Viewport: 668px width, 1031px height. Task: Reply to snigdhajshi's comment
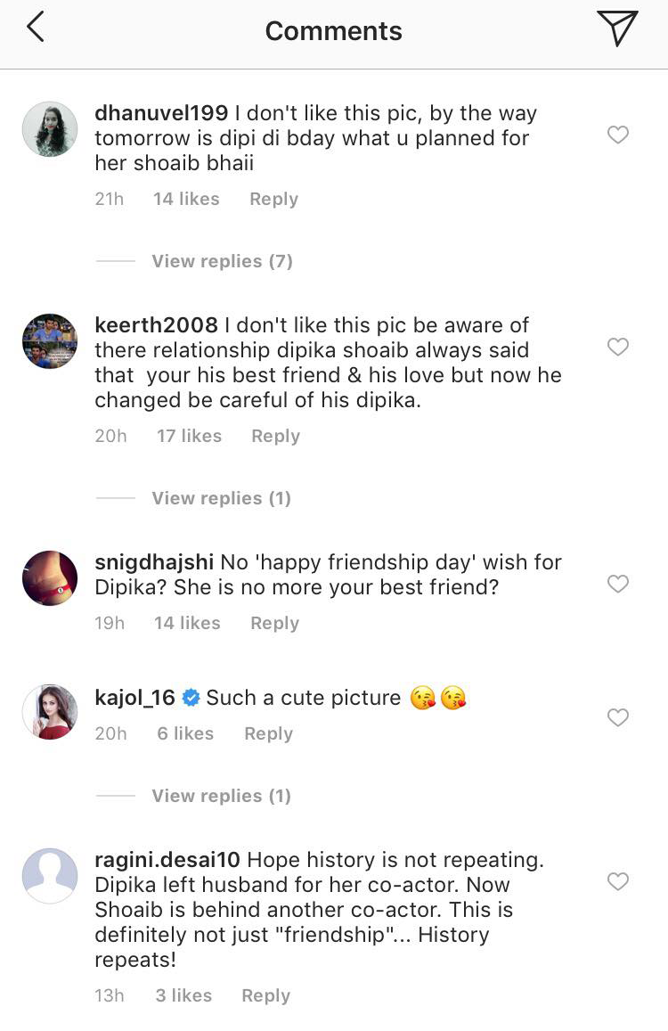tap(273, 623)
